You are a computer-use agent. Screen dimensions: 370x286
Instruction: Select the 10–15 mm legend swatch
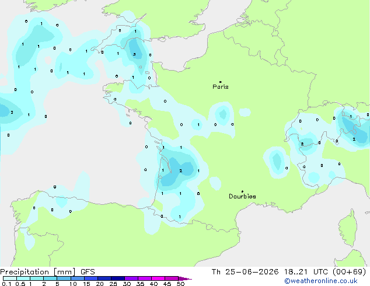78,278
